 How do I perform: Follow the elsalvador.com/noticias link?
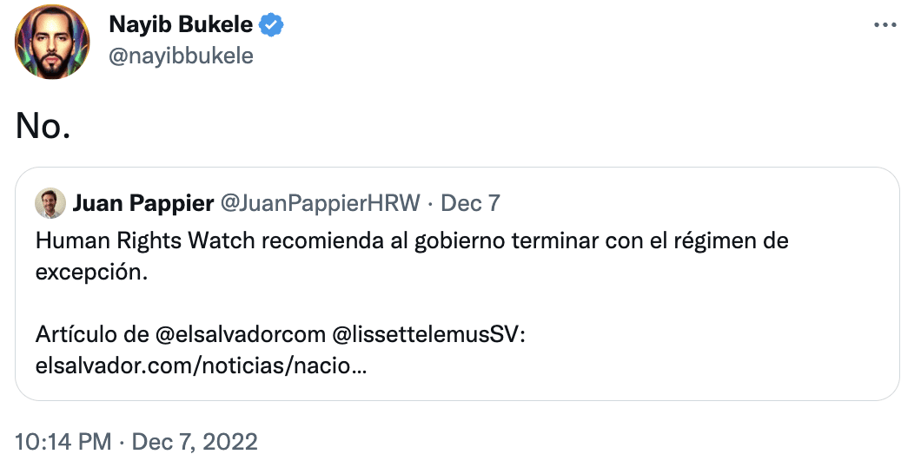click(x=202, y=366)
